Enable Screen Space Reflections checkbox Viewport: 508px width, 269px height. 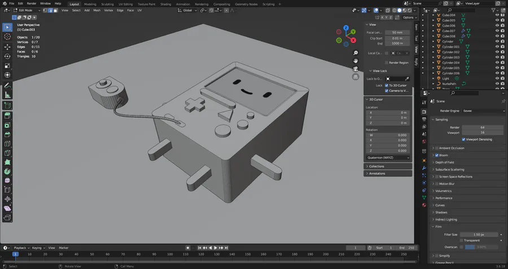coord(436,177)
